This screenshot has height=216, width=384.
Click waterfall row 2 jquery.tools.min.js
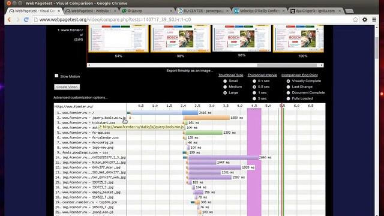(91, 118)
